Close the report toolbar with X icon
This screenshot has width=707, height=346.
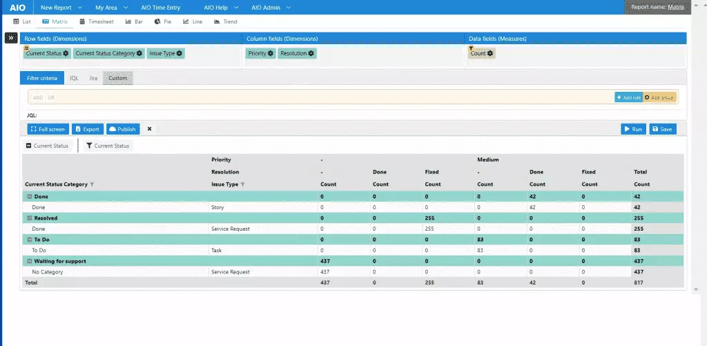point(149,129)
